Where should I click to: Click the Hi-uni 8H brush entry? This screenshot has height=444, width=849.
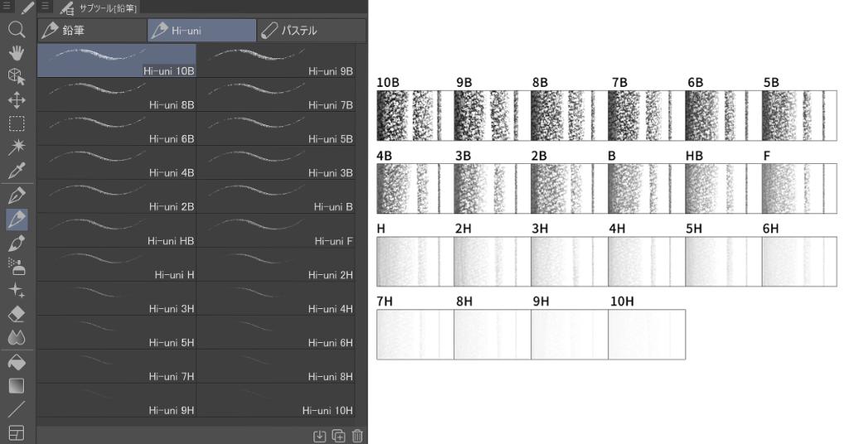276,367
